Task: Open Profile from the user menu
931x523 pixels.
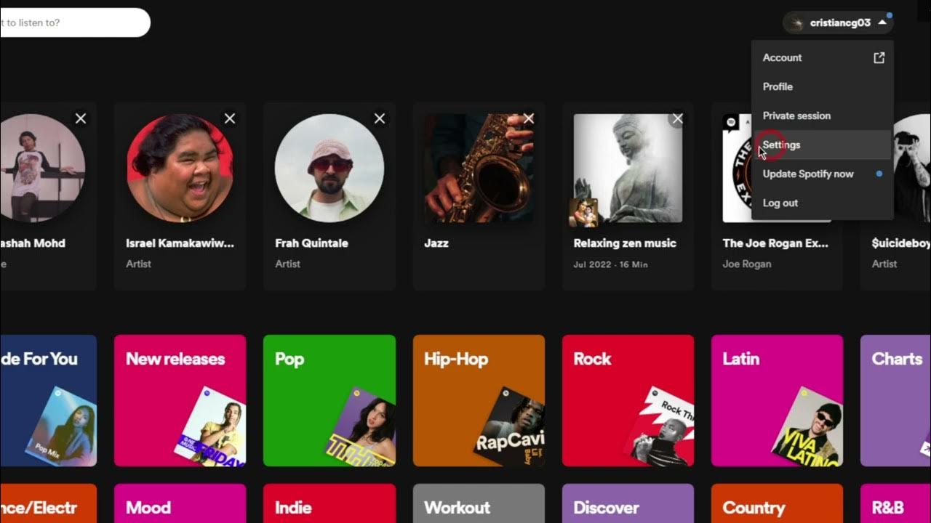Action: point(822,86)
